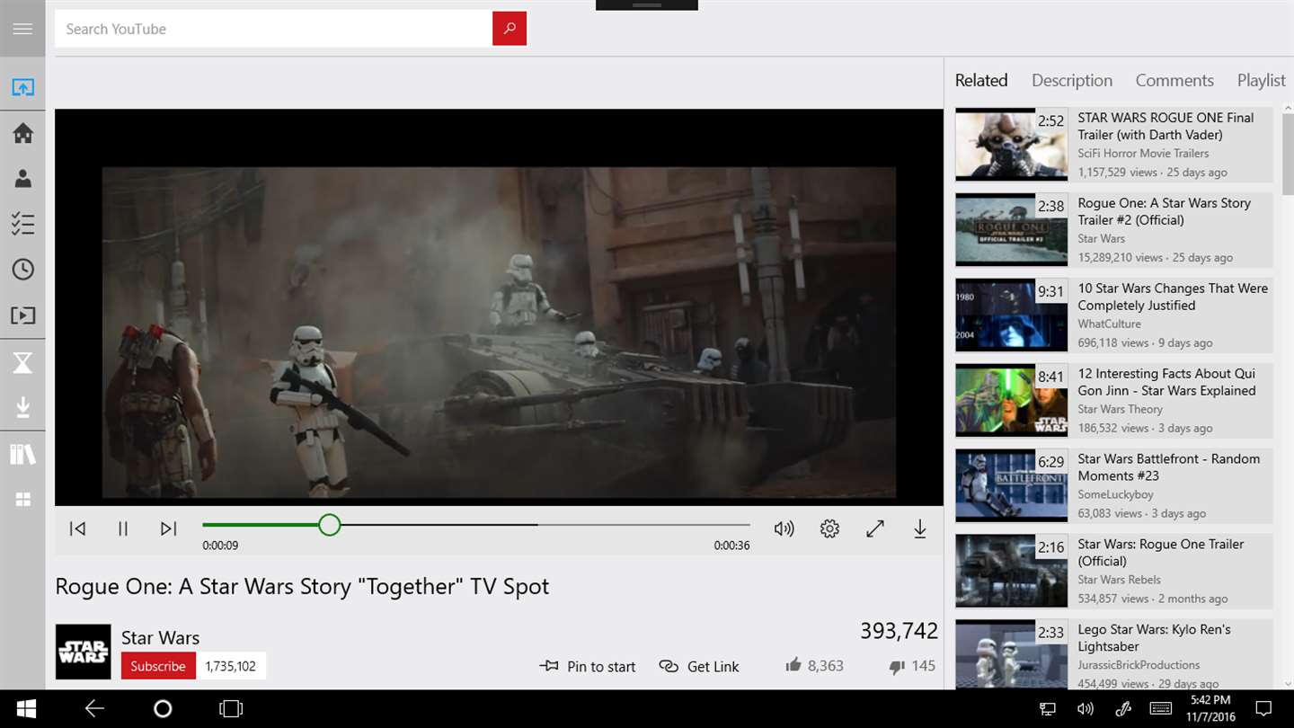Viewport: 1294px width, 728px height.
Task: Open the history clock icon
Action: click(x=22, y=270)
